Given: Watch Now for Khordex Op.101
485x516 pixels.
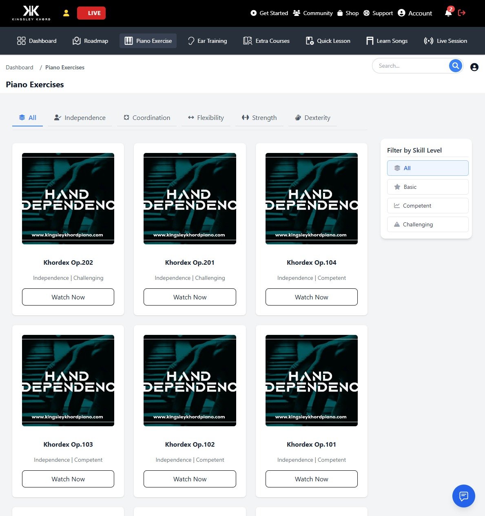Looking at the screenshot, I should pos(312,479).
